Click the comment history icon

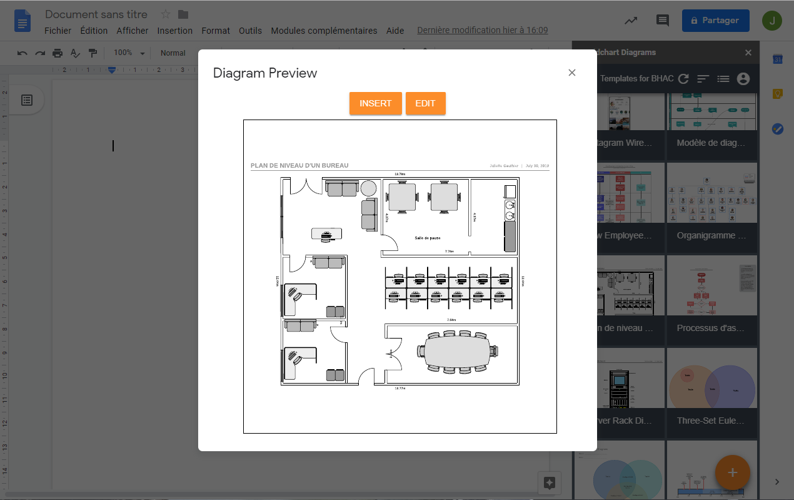(x=662, y=20)
